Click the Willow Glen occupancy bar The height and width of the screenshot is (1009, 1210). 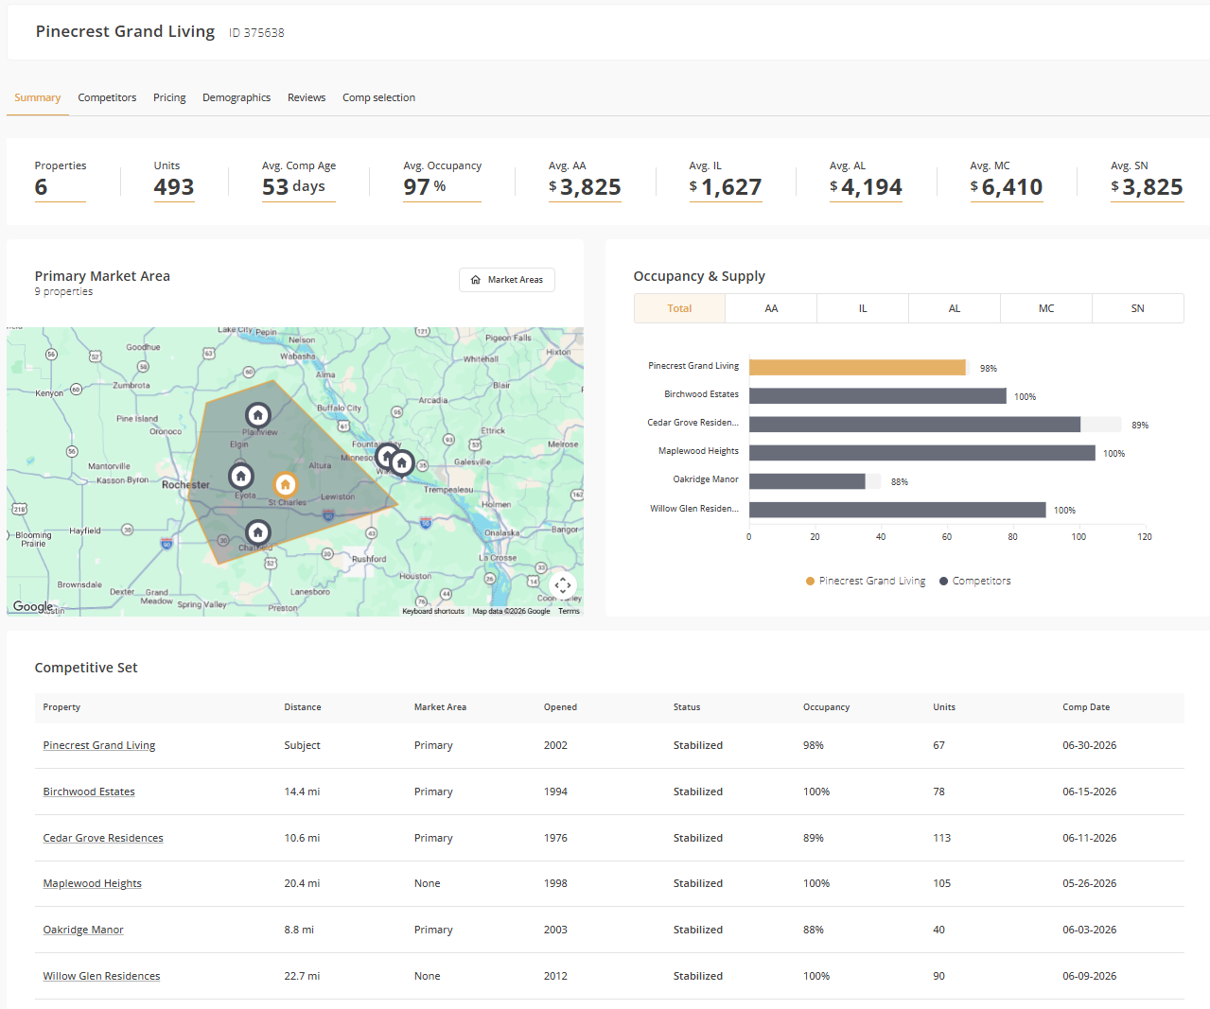[x=898, y=510]
